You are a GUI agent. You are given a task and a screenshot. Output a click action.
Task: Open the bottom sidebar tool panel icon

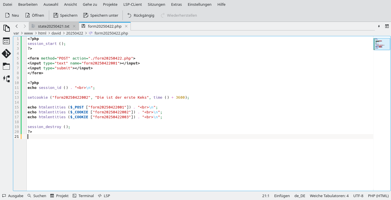click(6, 79)
